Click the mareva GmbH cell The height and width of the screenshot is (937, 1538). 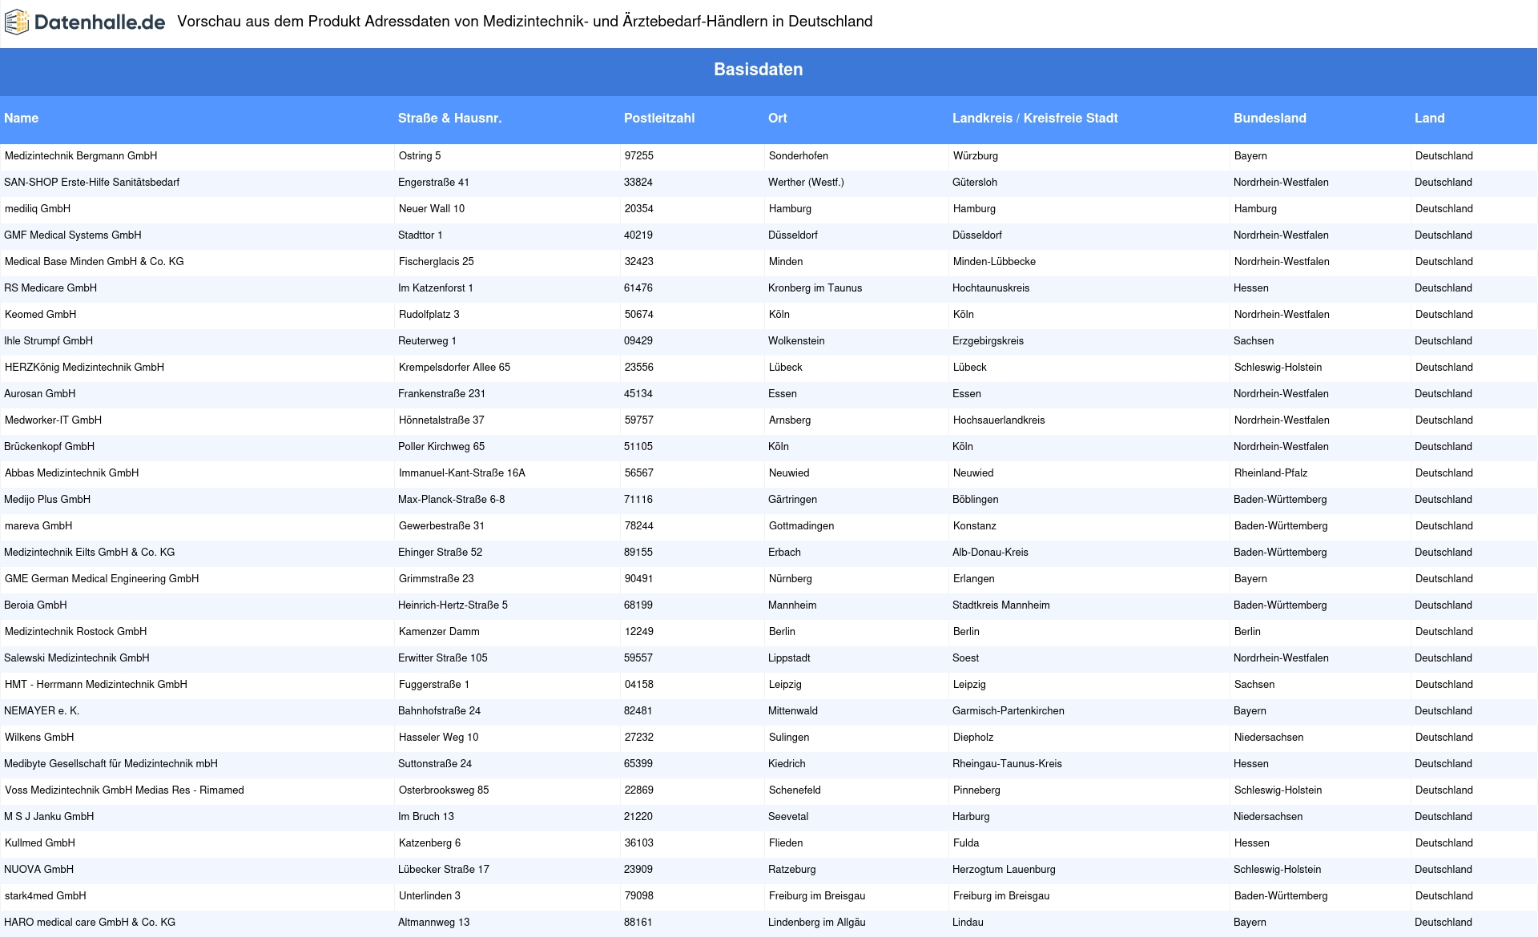(38, 526)
